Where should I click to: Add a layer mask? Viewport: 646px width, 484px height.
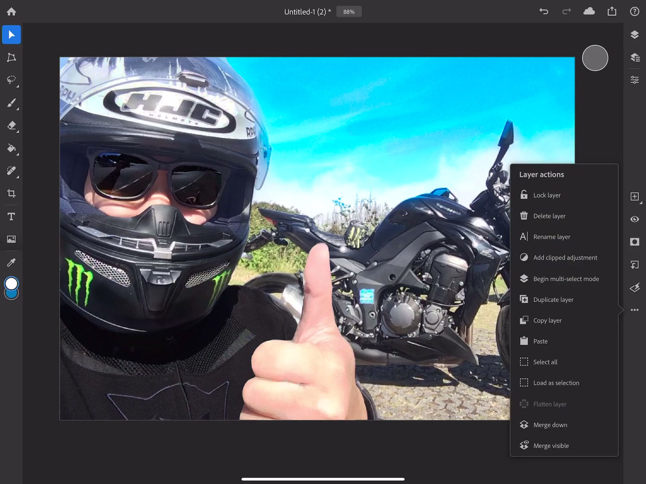634,242
